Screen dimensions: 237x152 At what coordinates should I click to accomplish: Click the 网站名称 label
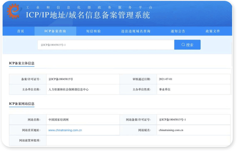click(34, 120)
